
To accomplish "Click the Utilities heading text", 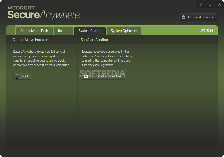I will 207,30.
